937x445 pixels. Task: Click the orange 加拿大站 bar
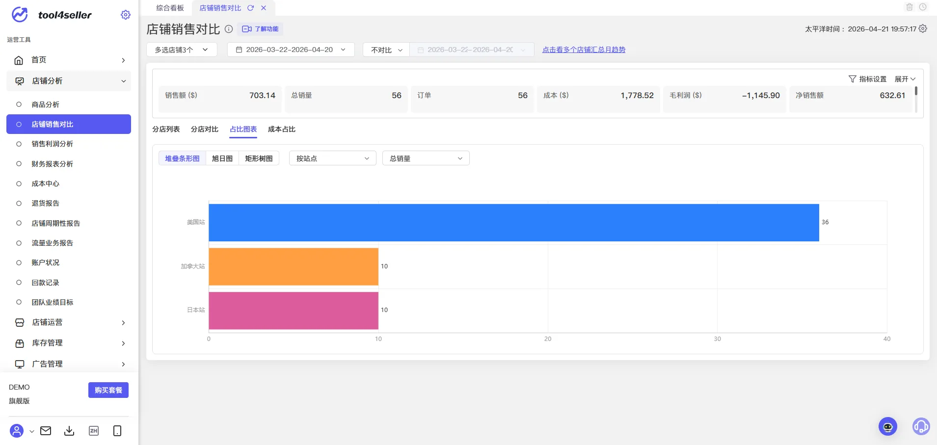coord(294,266)
